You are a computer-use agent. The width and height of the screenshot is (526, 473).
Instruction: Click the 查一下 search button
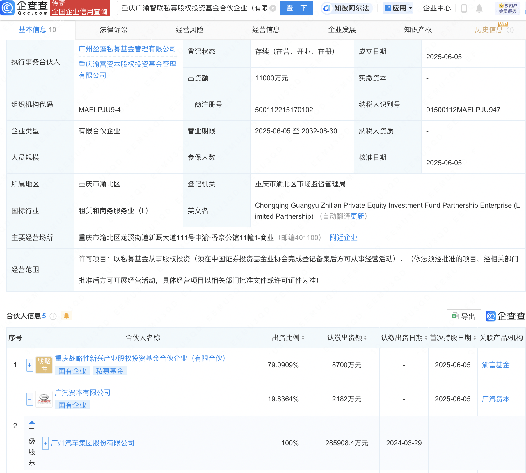(x=297, y=8)
